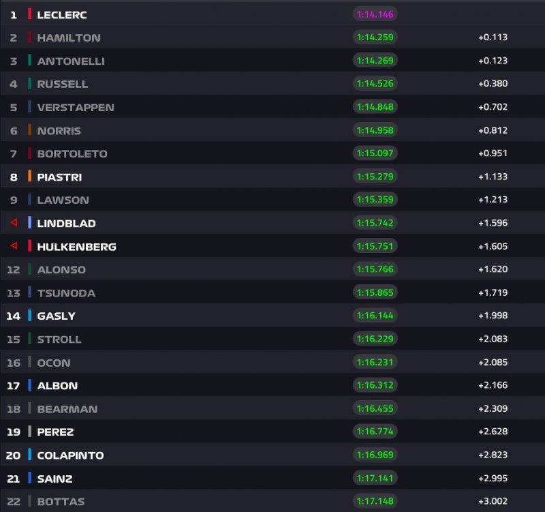Select the SAINZ driver name

[x=55, y=479]
